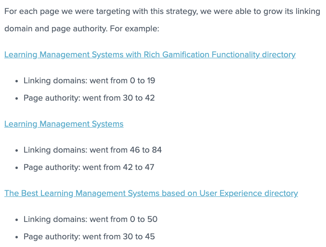326x247 pixels.
Task: Open the Rich Gamification Functionality directory link
Action: (x=150, y=54)
